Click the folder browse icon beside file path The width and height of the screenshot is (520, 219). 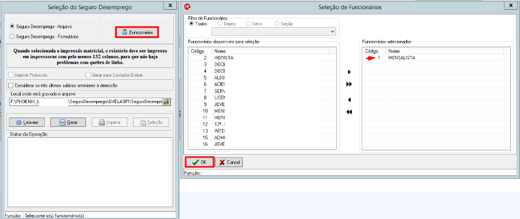click(166, 101)
